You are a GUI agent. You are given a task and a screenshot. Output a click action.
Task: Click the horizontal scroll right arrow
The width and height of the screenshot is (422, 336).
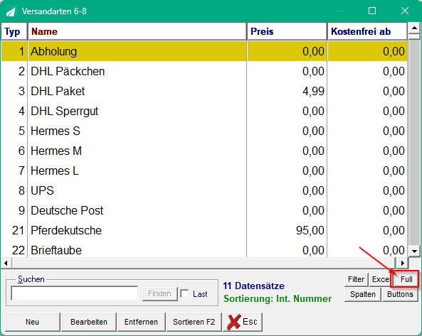point(402,263)
